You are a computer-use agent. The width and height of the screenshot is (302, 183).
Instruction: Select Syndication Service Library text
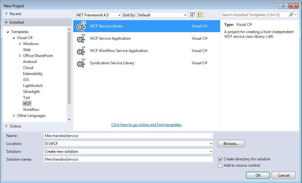coord(112,63)
